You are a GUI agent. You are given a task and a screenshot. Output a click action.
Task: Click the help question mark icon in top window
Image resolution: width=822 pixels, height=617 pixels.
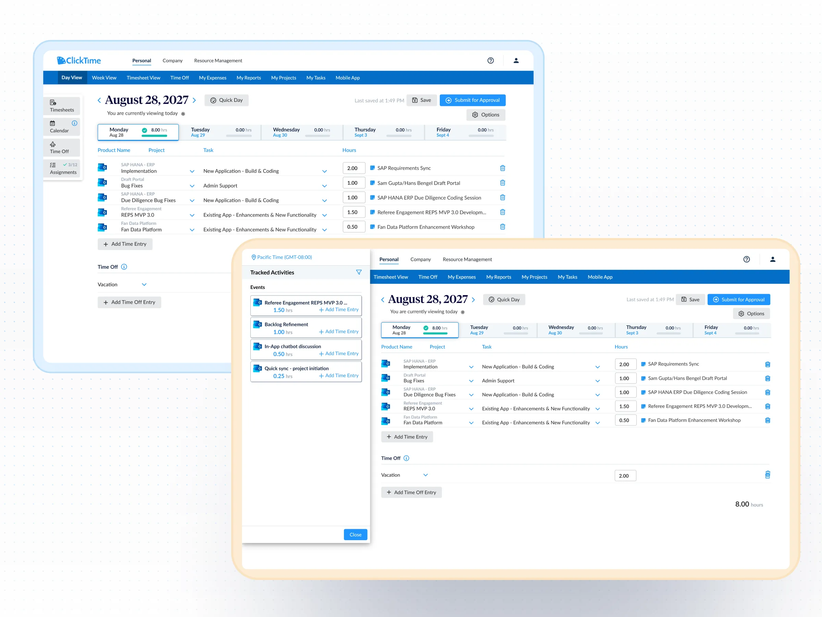490,61
